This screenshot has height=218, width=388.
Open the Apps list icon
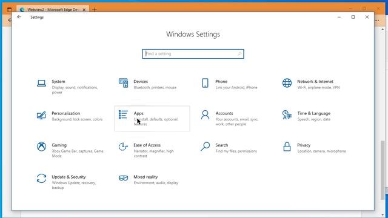coord(123,114)
